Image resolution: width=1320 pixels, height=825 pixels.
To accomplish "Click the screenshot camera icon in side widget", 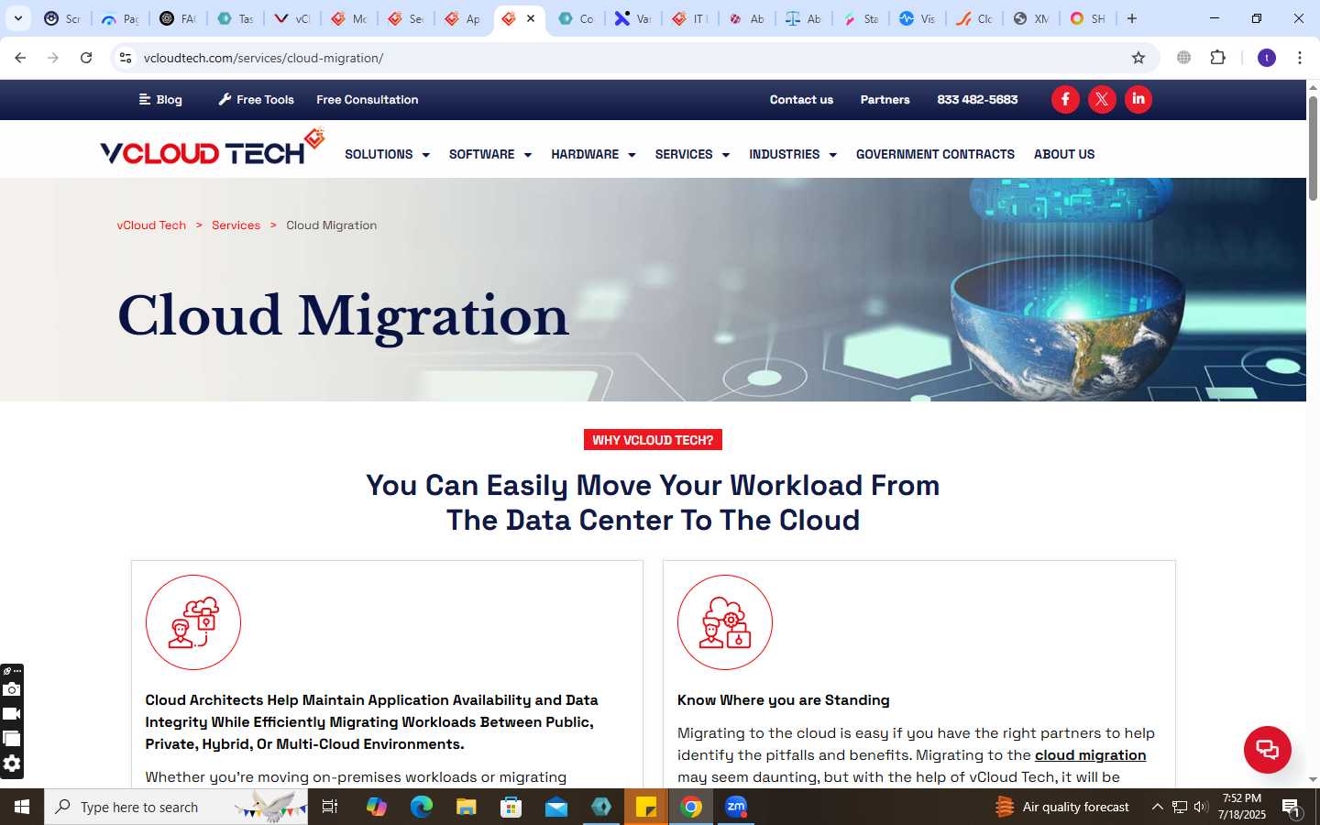I will click(x=12, y=689).
